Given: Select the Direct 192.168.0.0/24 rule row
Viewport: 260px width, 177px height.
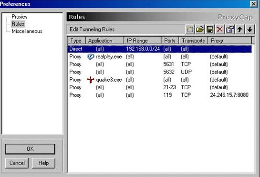Looking at the screenshot, I should [x=159, y=49].
